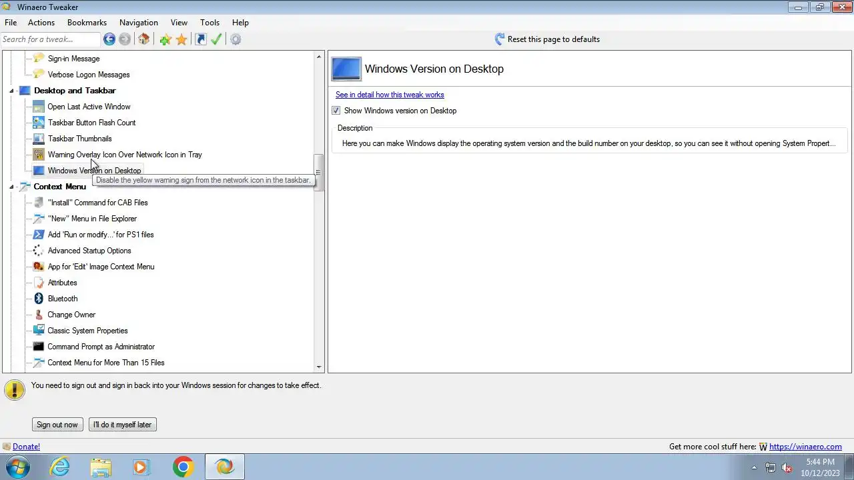
Task: Click the Taskbar Thumbnails icon
Action: click(x=39, y=139)
